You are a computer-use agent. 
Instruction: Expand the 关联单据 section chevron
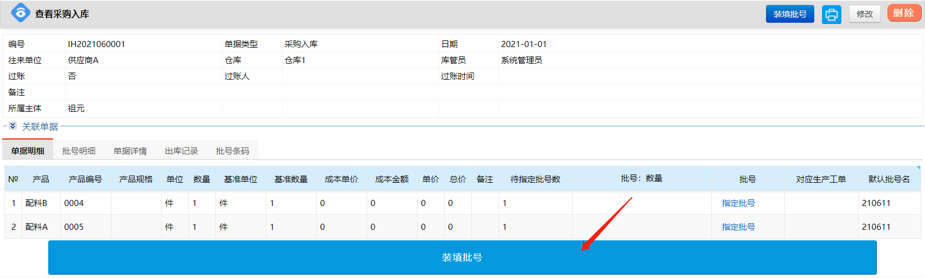coord(13,126)
